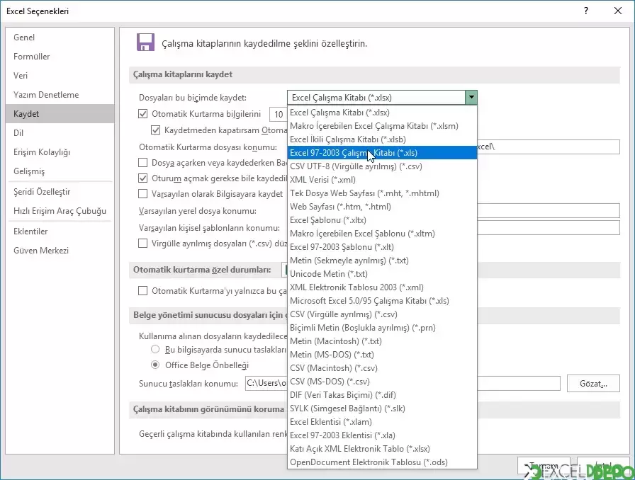The height and width of the screenshot is (480, 635).
Task: Select Unicode Metin (*.txt) entry
Action: 382,273
